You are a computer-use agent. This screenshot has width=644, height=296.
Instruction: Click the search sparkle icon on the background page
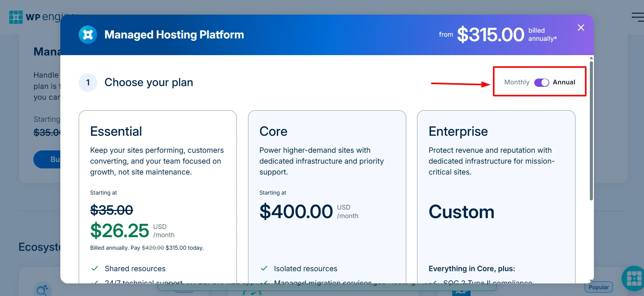(x=43, y=290)
